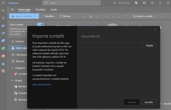Click the Sfoglia browse button
The image size is (171, 110).
[x=149, y=46]
